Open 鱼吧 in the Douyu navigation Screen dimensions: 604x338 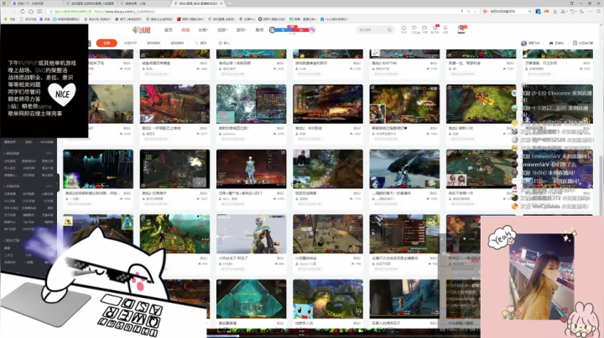click(259, 29)
